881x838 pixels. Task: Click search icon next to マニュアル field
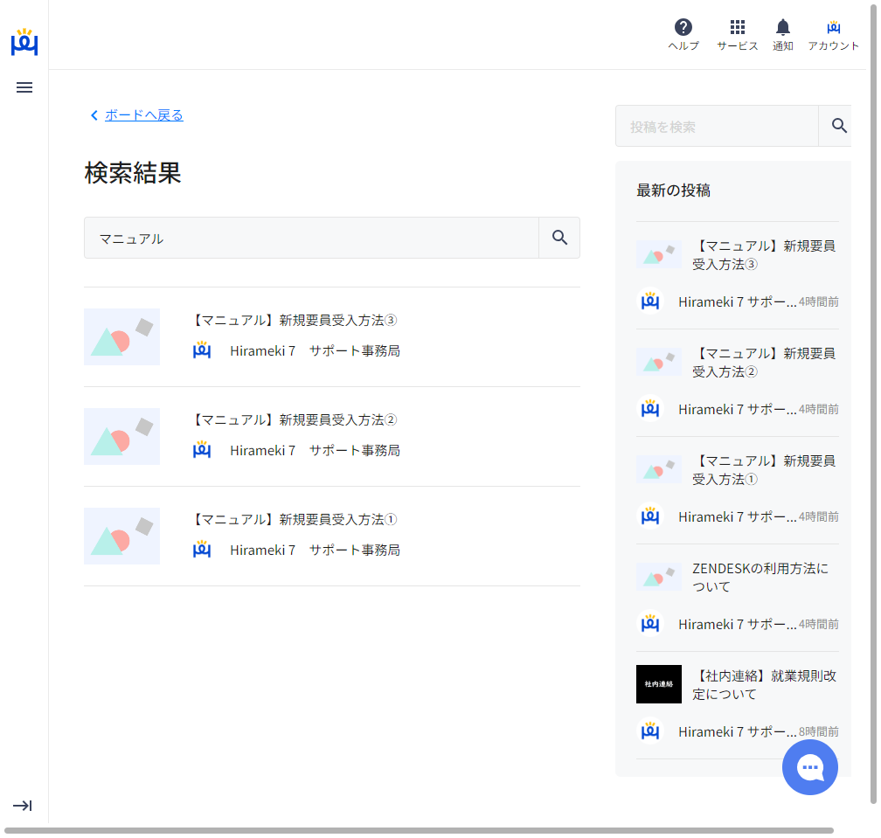tap(559, 238)
